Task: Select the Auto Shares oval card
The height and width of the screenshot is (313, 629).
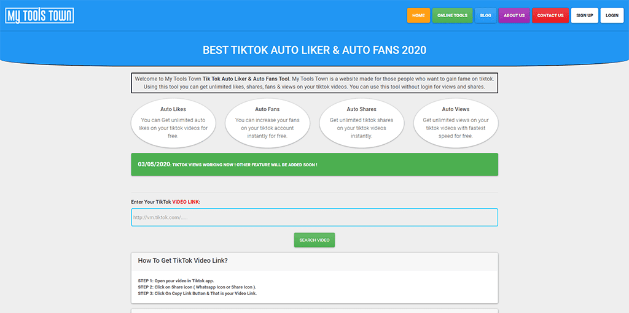Action: click(361, 122)
